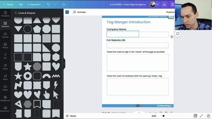Open the help question mark icon
This screenshot has height=119, width=212.
(x=208, y=116)
